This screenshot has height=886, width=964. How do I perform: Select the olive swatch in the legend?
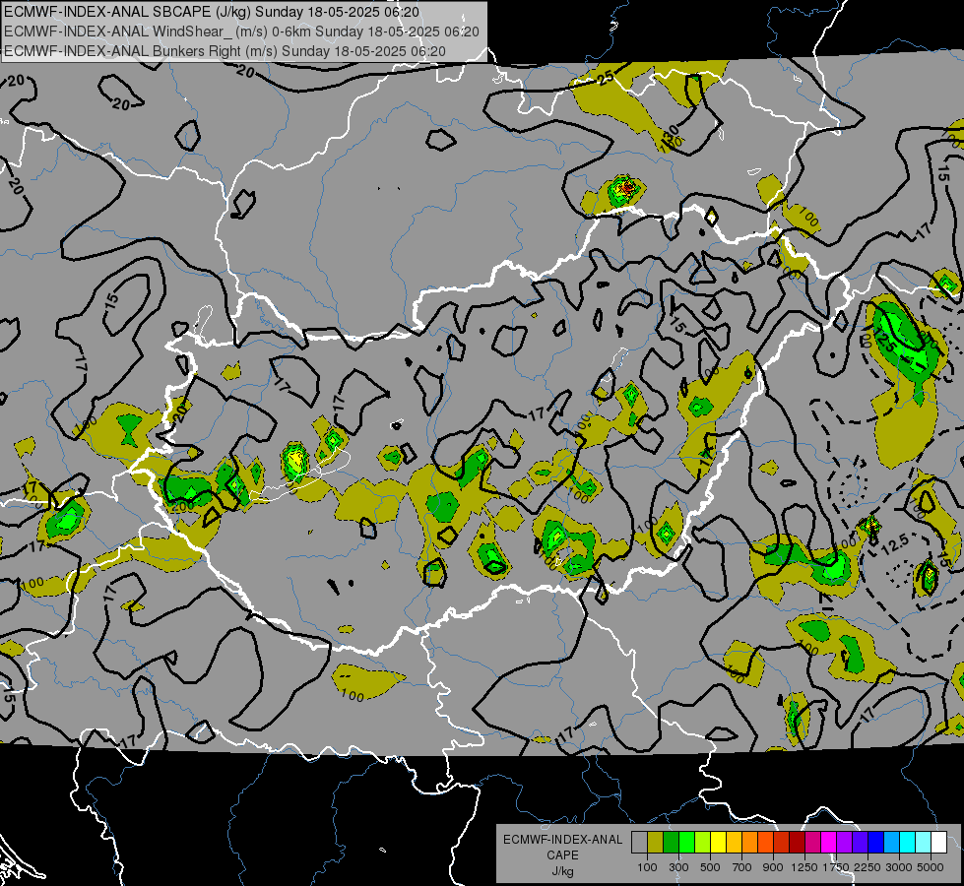[x=656, y=842]
